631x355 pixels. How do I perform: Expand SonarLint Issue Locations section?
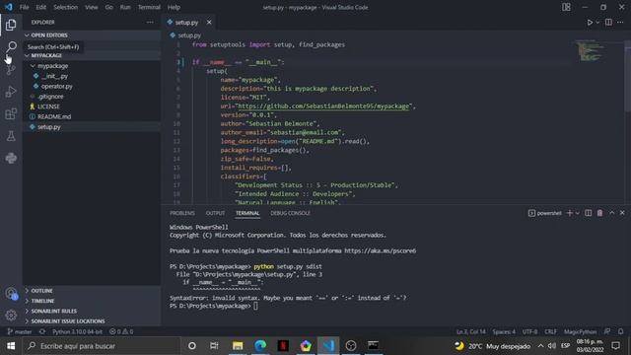pos(92,321)
